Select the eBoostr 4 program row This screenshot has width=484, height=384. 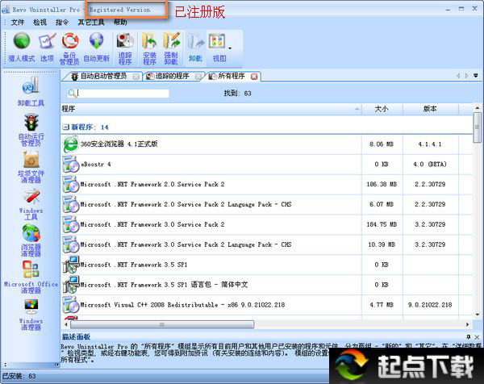[x=267, y=165]
